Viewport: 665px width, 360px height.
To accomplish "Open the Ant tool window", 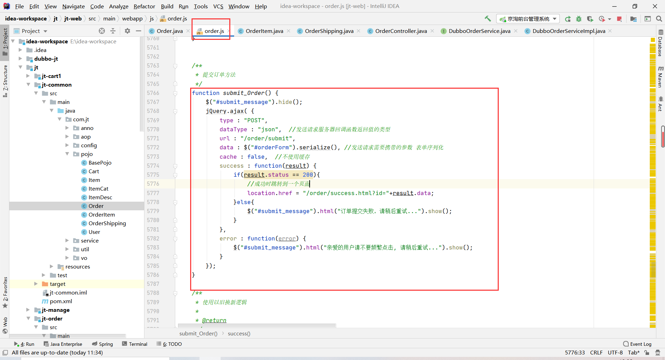I will (x=660, y=104).
